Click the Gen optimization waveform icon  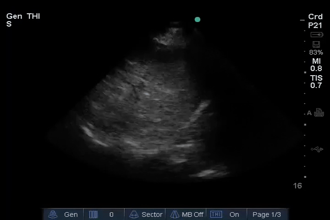click(53, 214)
